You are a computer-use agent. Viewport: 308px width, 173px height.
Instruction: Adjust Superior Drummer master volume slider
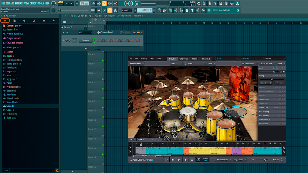click(265, 160)
